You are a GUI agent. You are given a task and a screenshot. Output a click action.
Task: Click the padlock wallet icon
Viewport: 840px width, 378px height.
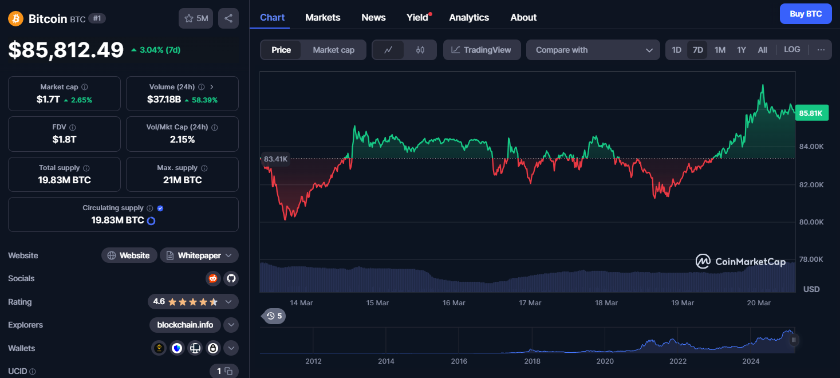pyautogui.click(x=213, y=348)
